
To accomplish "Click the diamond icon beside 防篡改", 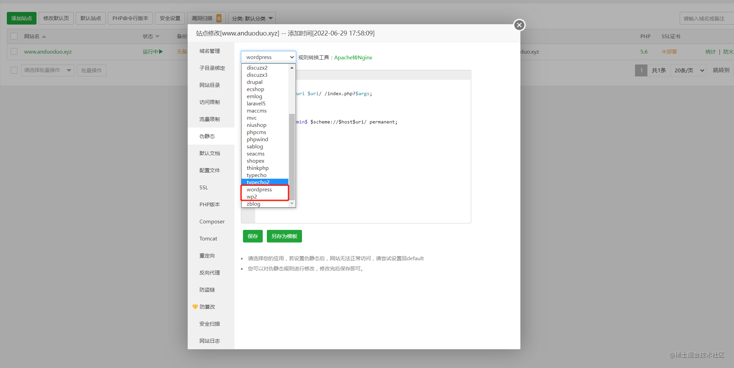I will 195,307.
